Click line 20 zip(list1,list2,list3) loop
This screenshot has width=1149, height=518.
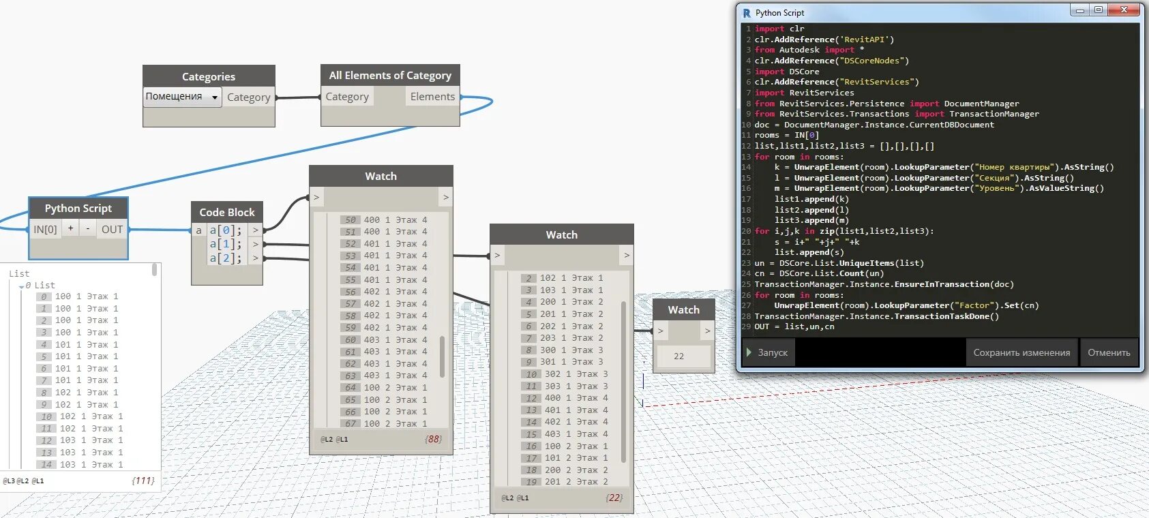coord(844,231)
